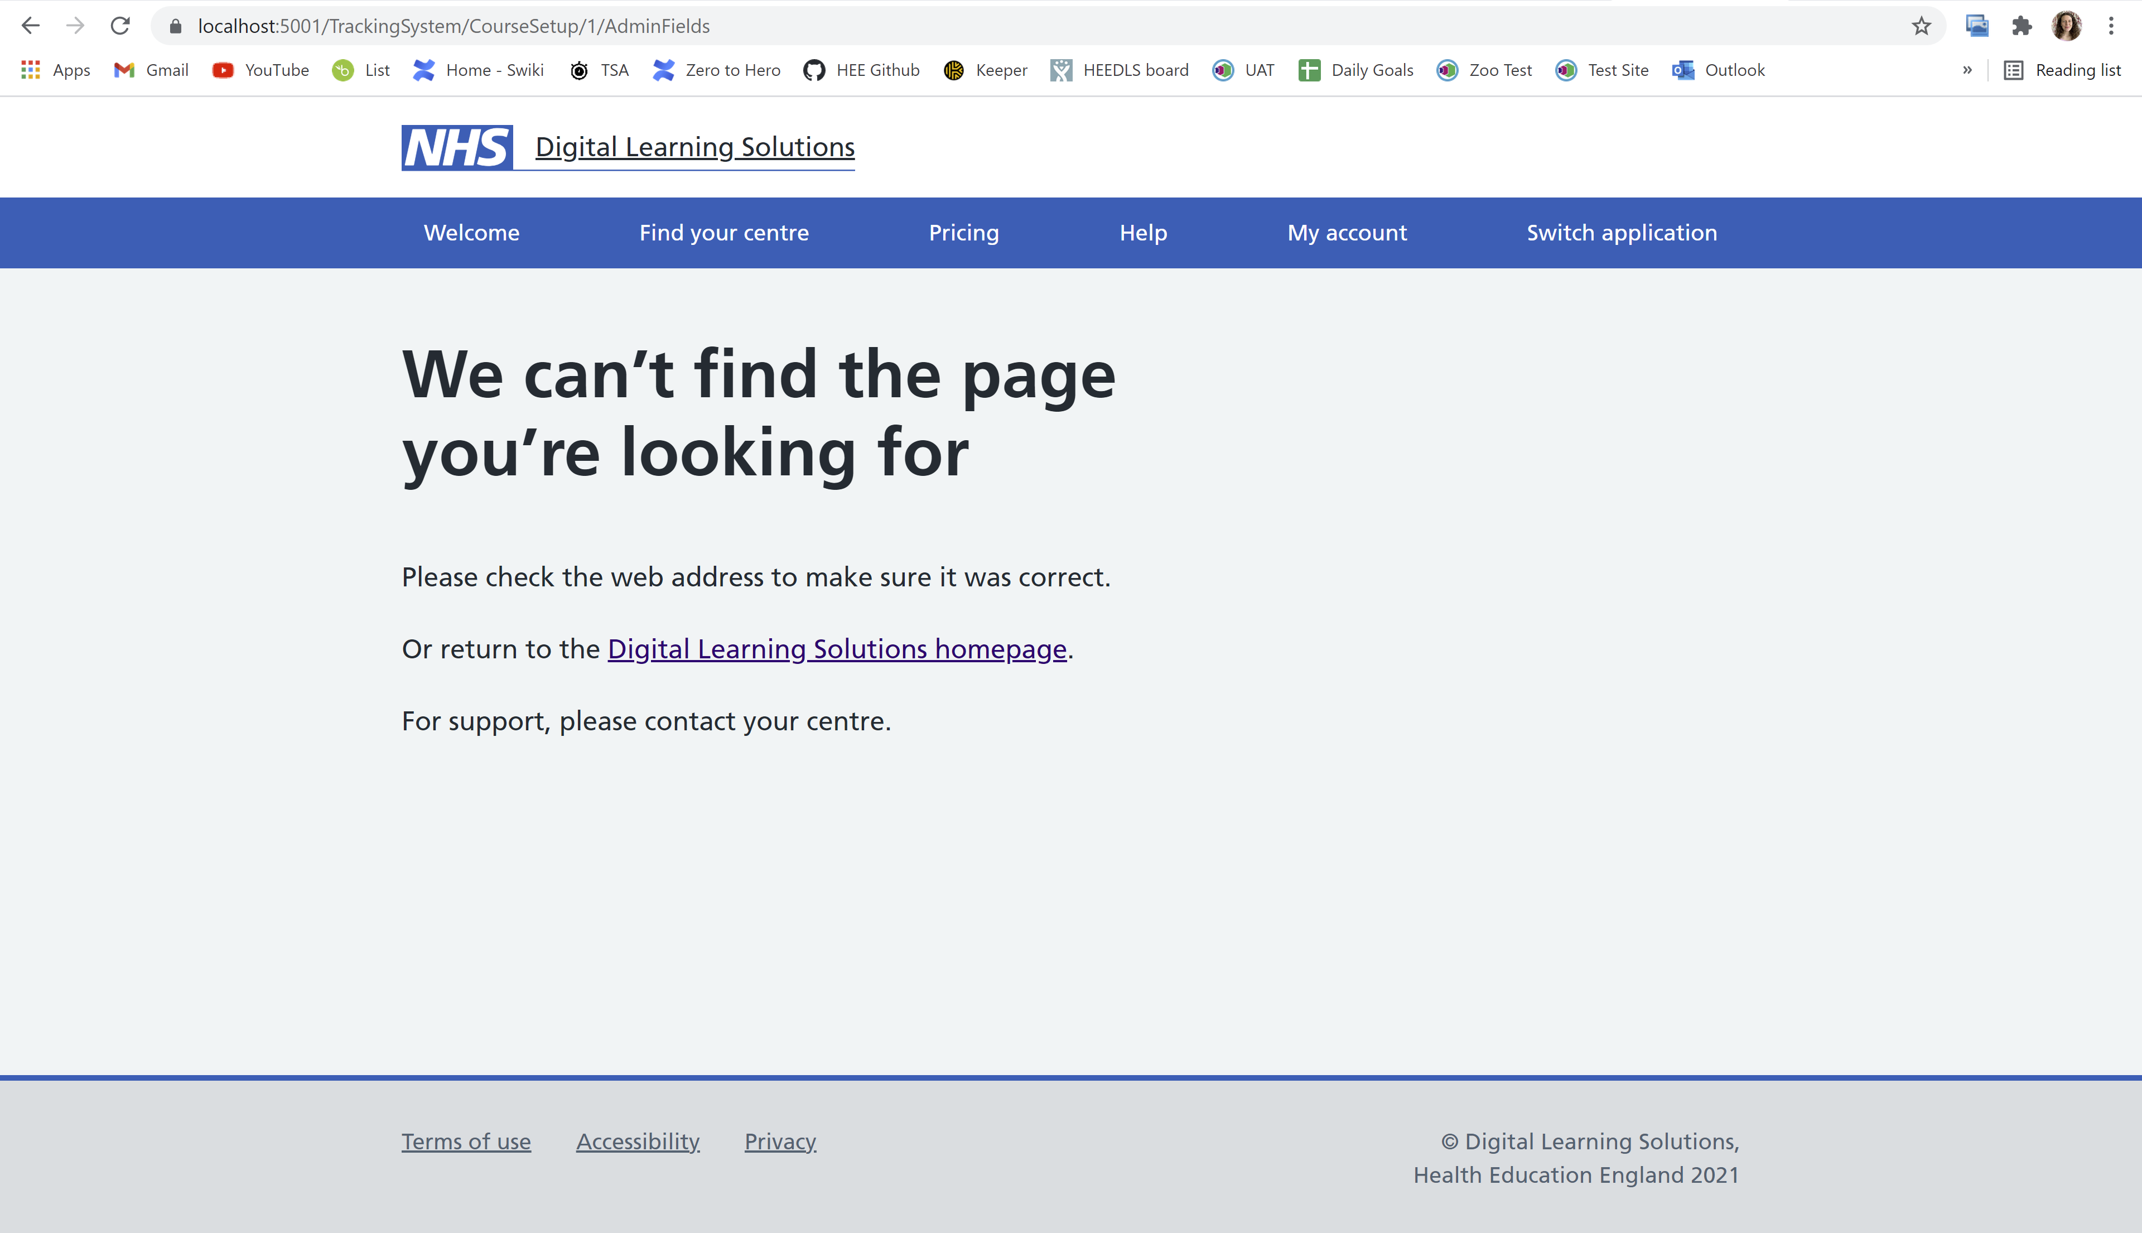Open YouTube bookmark

coord(260,70)
